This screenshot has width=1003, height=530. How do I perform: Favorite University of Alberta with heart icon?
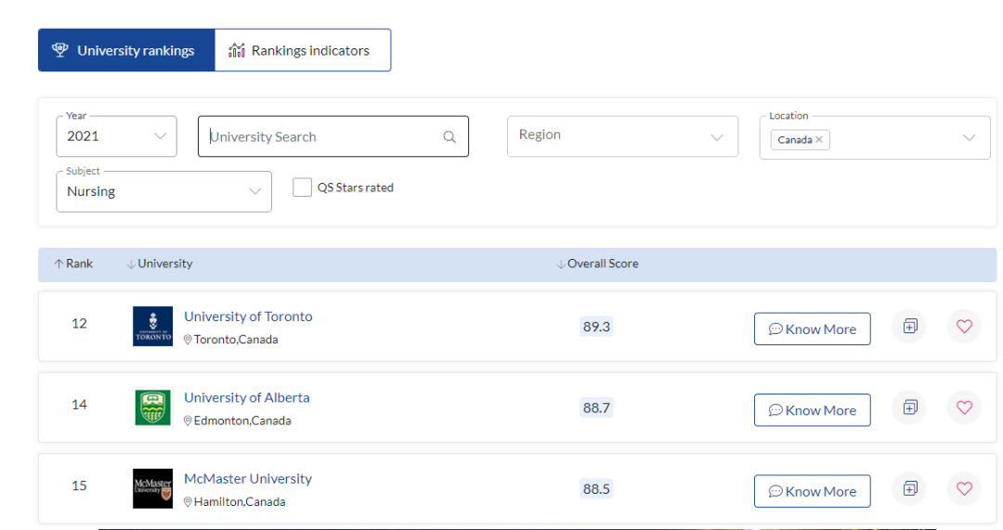click(964, 407)
